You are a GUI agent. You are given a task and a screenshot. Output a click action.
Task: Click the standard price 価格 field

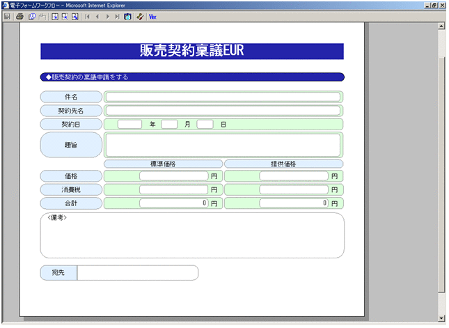point(173,176)
